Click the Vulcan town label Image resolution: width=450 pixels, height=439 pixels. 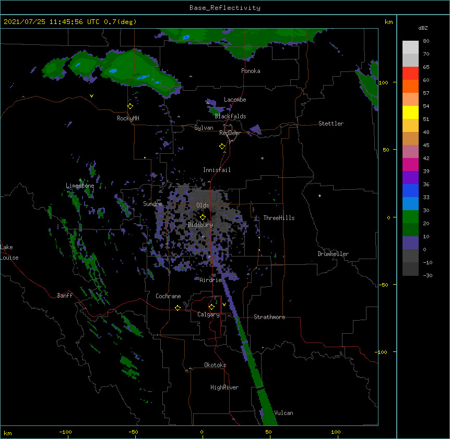[x=283, y=413]
